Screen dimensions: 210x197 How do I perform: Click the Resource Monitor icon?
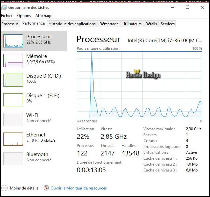[x=46, y=188]
